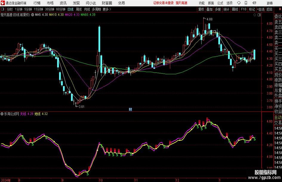Click the 4.88 high price label

[209, 19]
